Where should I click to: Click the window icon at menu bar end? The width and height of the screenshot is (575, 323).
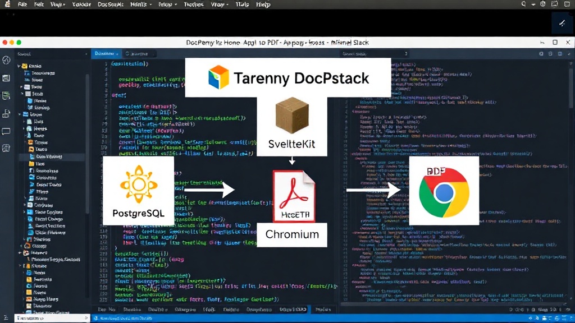pos(567,4)
